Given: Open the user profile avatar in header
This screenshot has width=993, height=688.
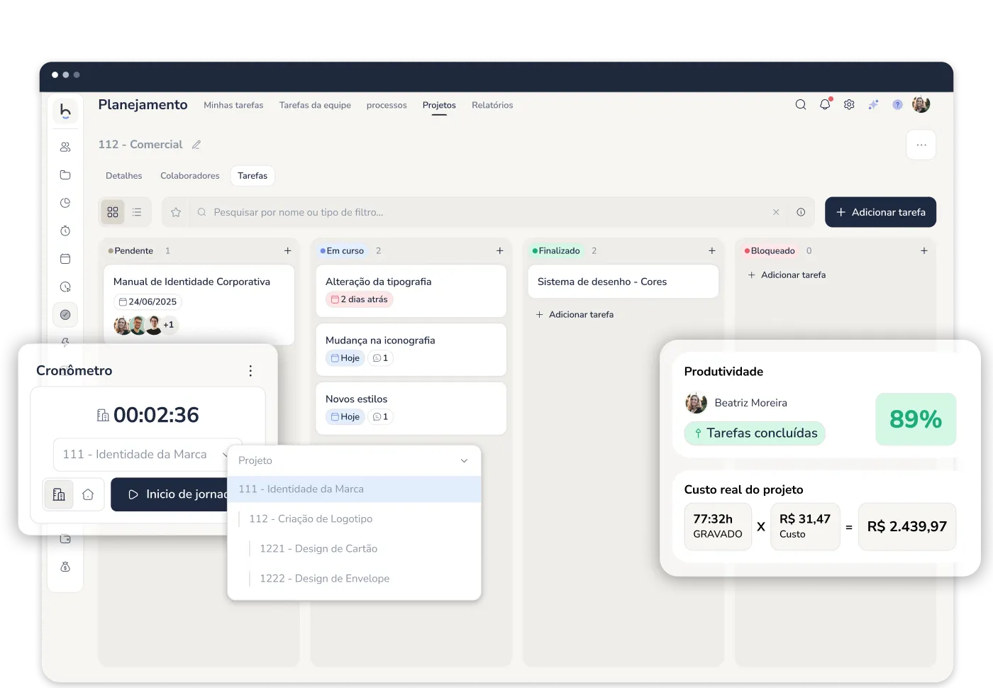Looking at the screenshot, I should coord(921,105).
